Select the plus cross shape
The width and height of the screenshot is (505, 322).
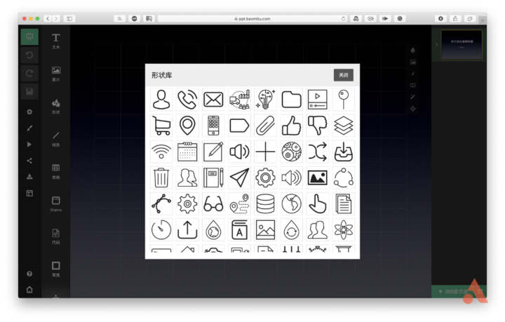coord(265,152)
